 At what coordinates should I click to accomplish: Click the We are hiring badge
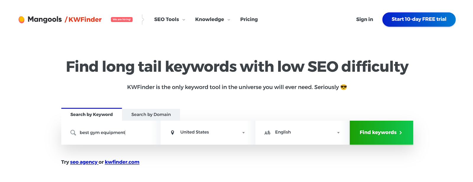122,20
